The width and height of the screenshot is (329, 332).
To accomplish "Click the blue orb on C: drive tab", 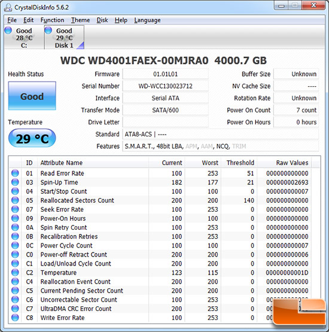I will (x=8, y=31).
